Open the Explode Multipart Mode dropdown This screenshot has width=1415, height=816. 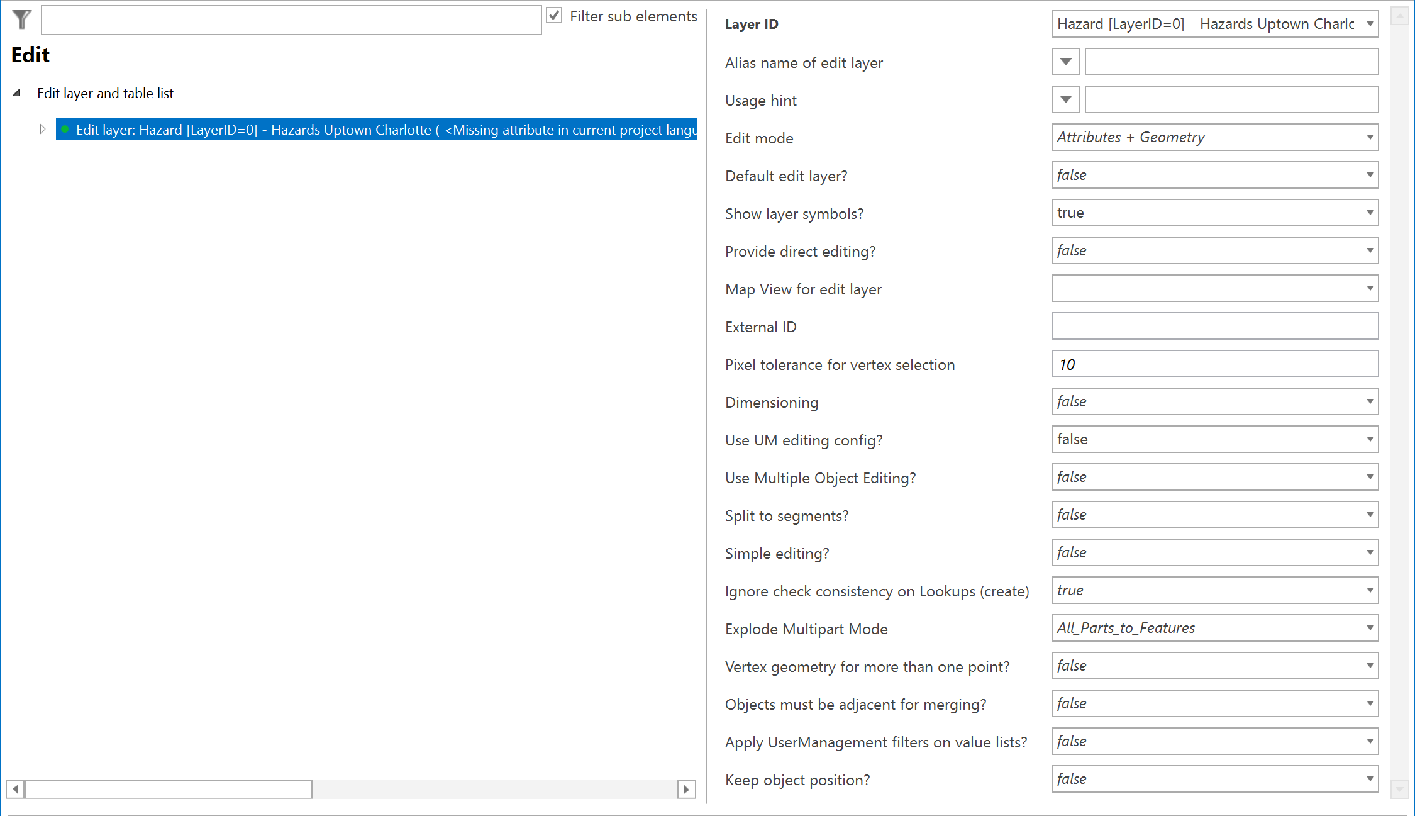[1370, 628]
